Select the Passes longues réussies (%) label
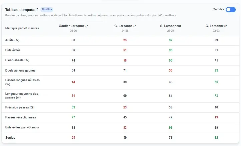 (23, 82)
